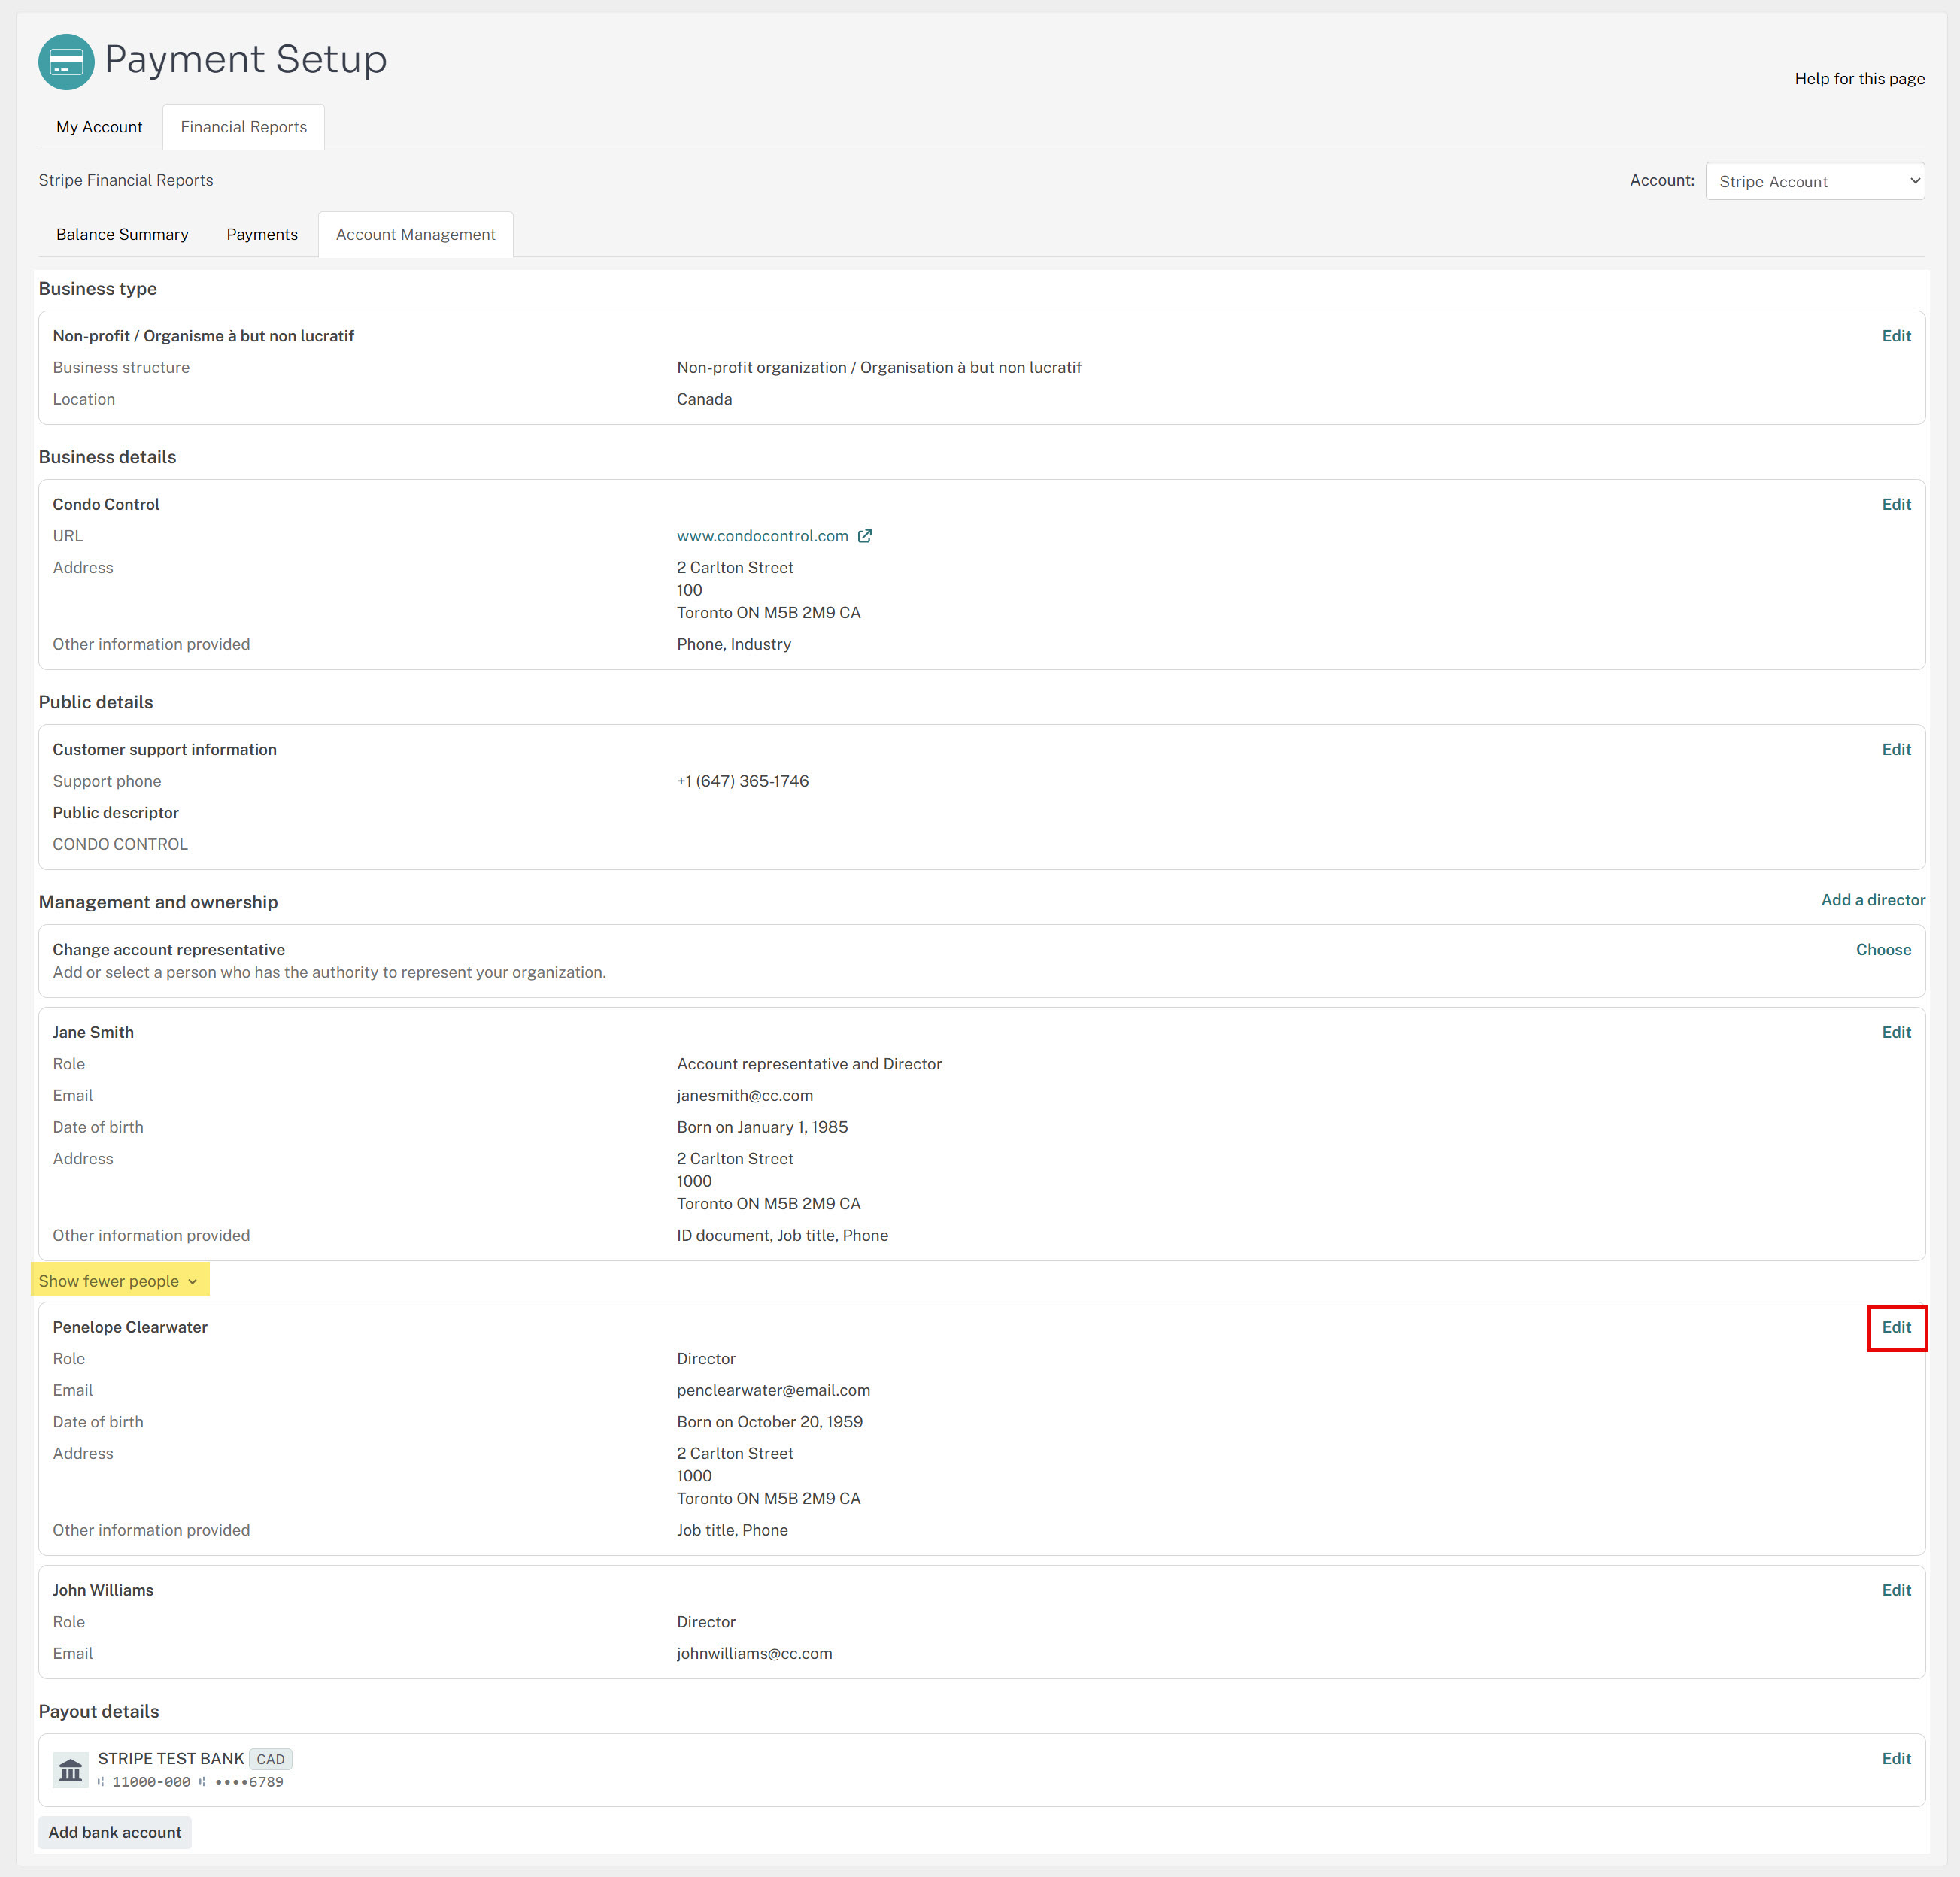Click the Canada location value
Screen dimensions: 1960x1877
coord(704,399)
